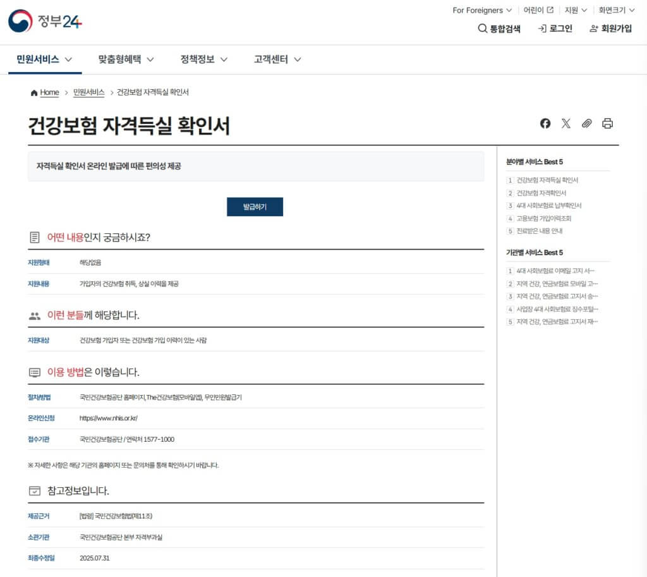Click the 정부24 logo
Image resolution: width=647 pixels, height=577 pixels.
[x=45, y=21]
